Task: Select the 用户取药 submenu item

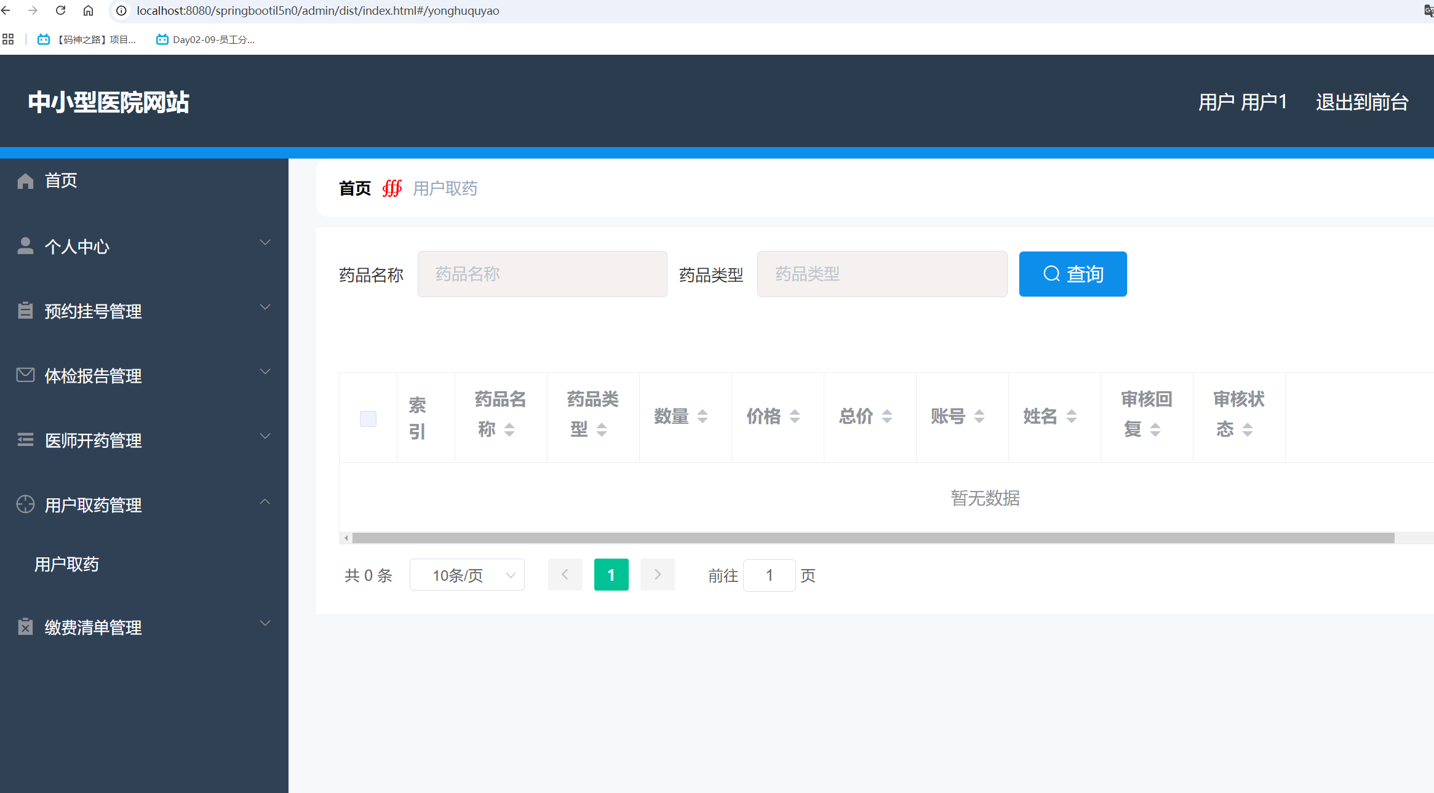Action: coord(66,564)
